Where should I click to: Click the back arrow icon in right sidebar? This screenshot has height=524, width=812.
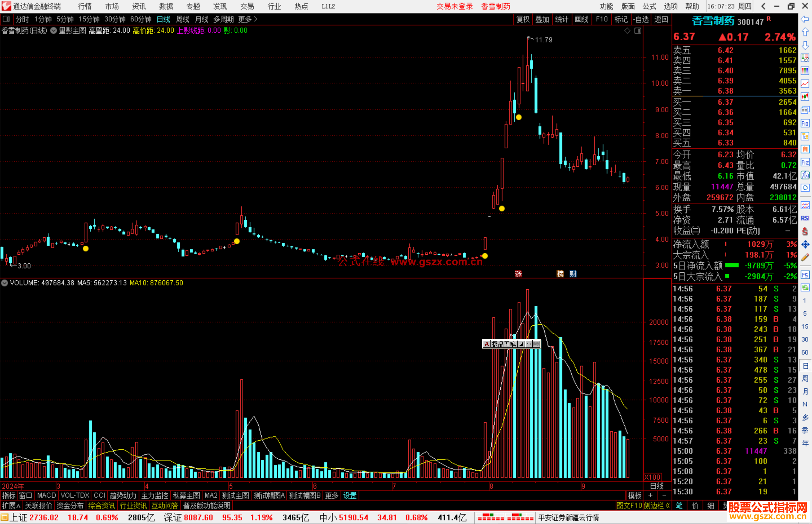point(805,19)
